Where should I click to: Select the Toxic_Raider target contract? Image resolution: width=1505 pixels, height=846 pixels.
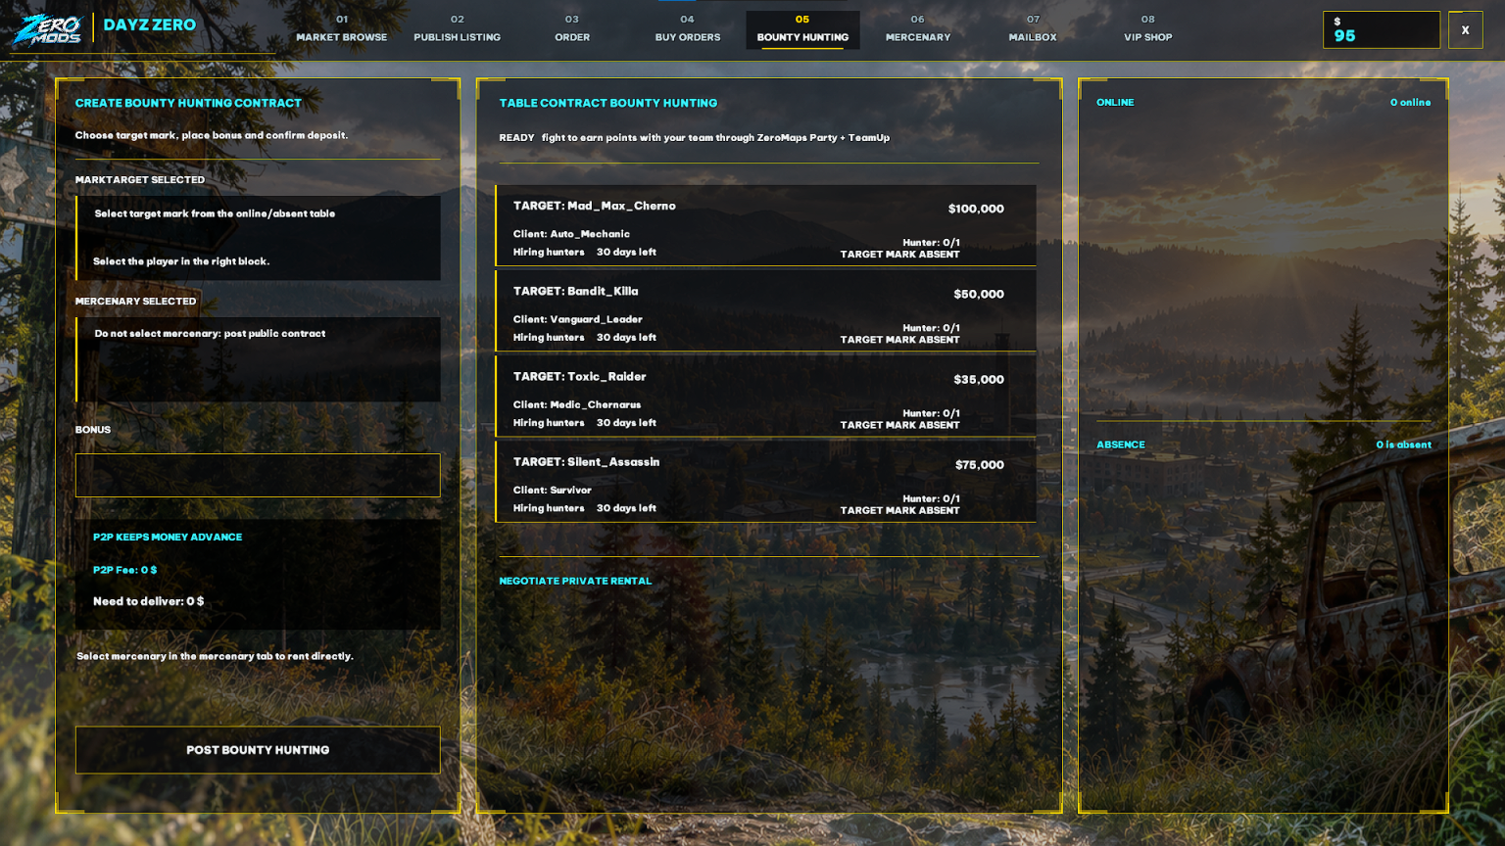[x=765, y=396]
